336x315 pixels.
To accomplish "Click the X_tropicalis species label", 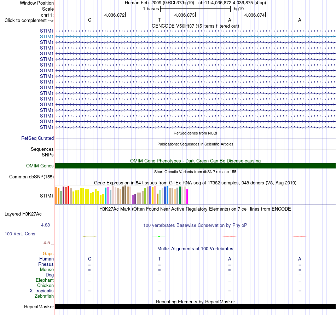I will 42,291.
